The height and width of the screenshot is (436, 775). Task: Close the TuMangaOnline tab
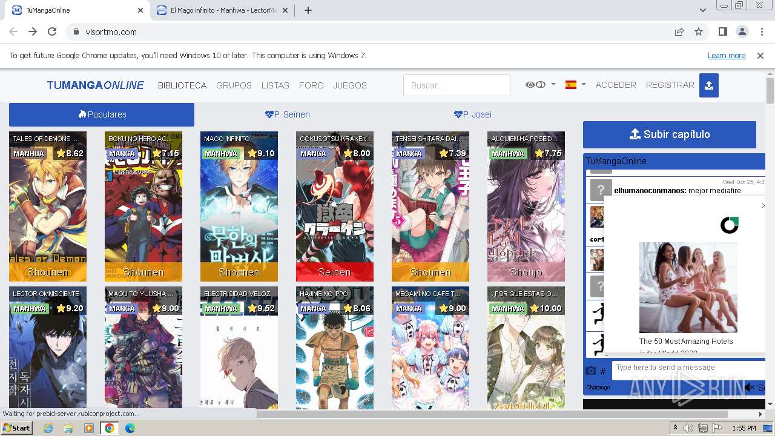pos(140,10)
